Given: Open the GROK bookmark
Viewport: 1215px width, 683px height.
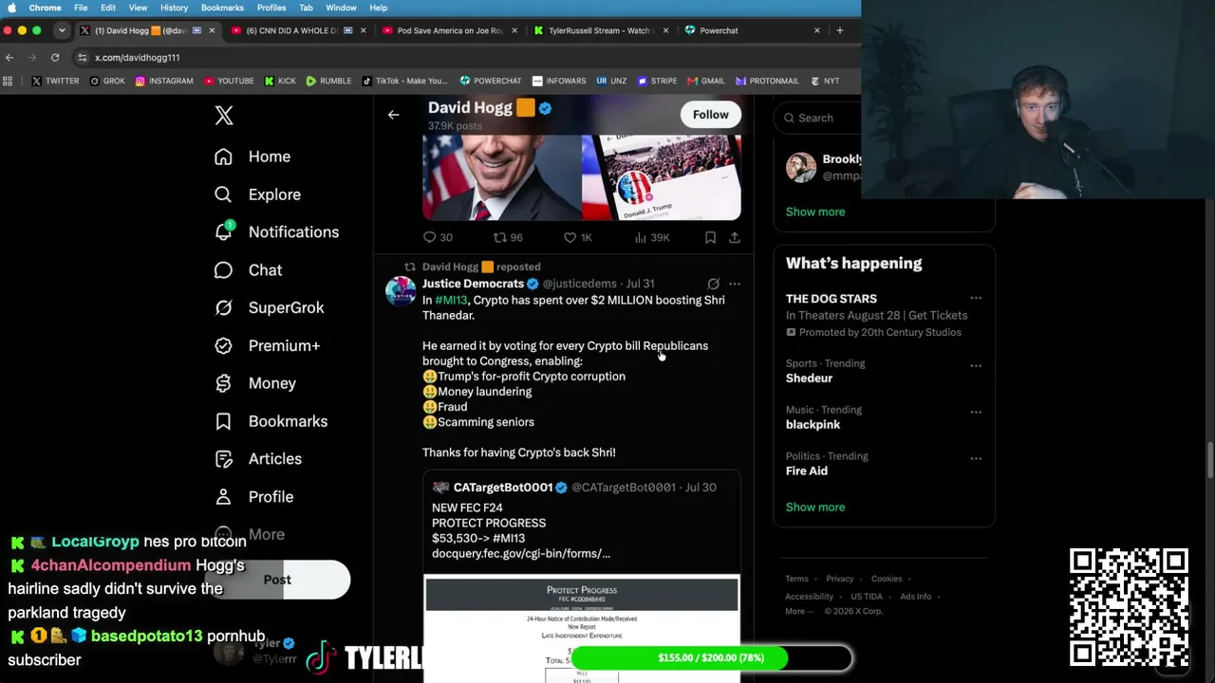Looking at the screenshot, I should [x=107, y=81].
